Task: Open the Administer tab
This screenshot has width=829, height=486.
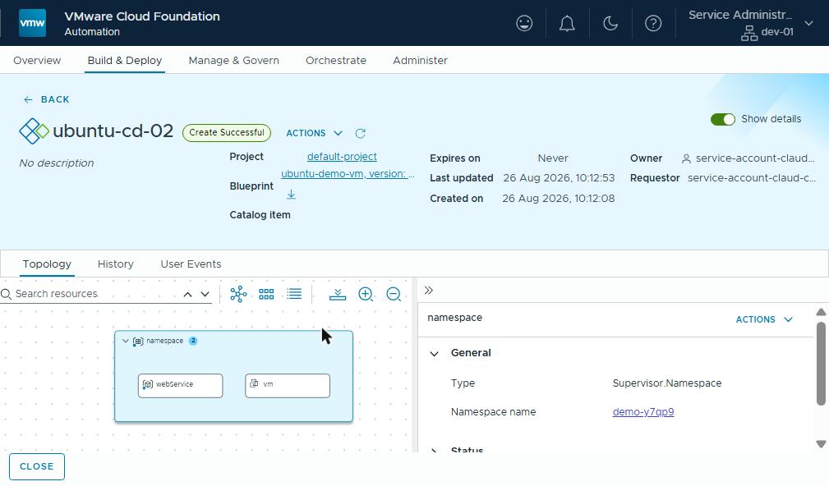Action: pos(421,60)
